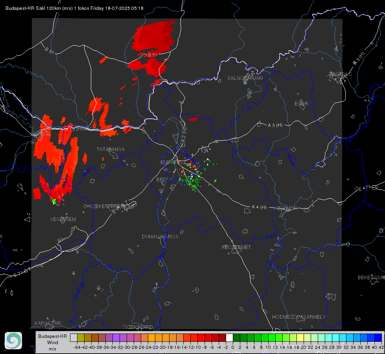
Task: Click the small green echo near Veszprém
Action: click(54, 201)
